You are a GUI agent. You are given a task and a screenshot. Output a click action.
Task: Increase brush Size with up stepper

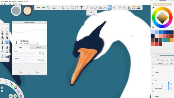pyautogui.click(x=43, y=52)
